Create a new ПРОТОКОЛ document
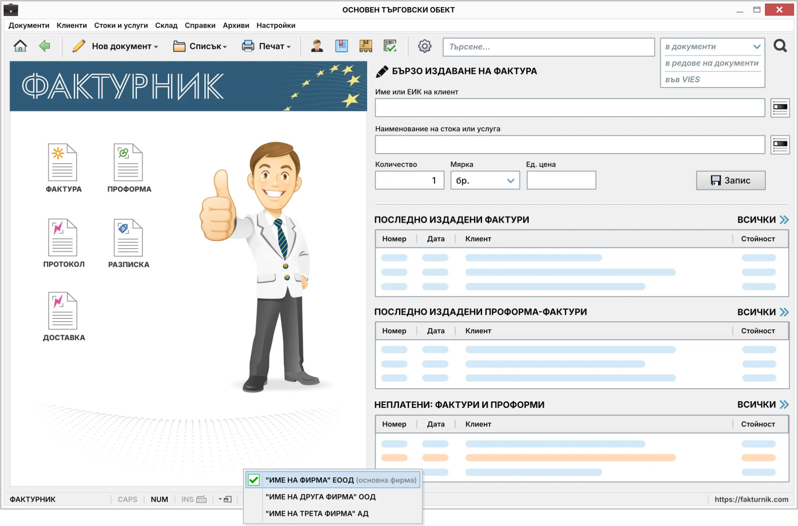This screenshot has width=798, height=526. (x=64, y=243)
